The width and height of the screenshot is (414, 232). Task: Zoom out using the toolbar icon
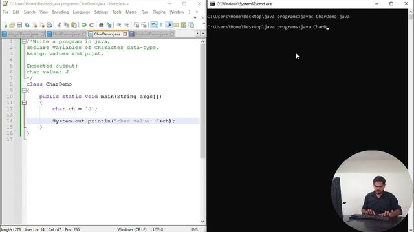point(126,25)
